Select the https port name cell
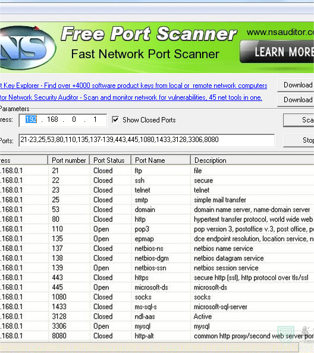The height and width of the screenshot is (353, 314). pyautogui.click(x=142, y=278)
